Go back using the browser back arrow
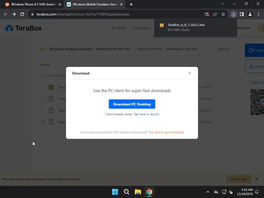264x198 pixels. [6, 14]
